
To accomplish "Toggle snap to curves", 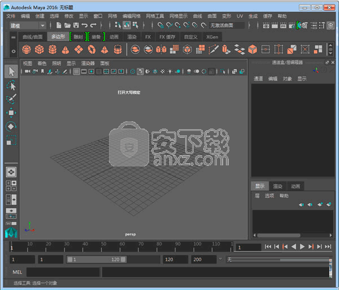I will [169, 25].
